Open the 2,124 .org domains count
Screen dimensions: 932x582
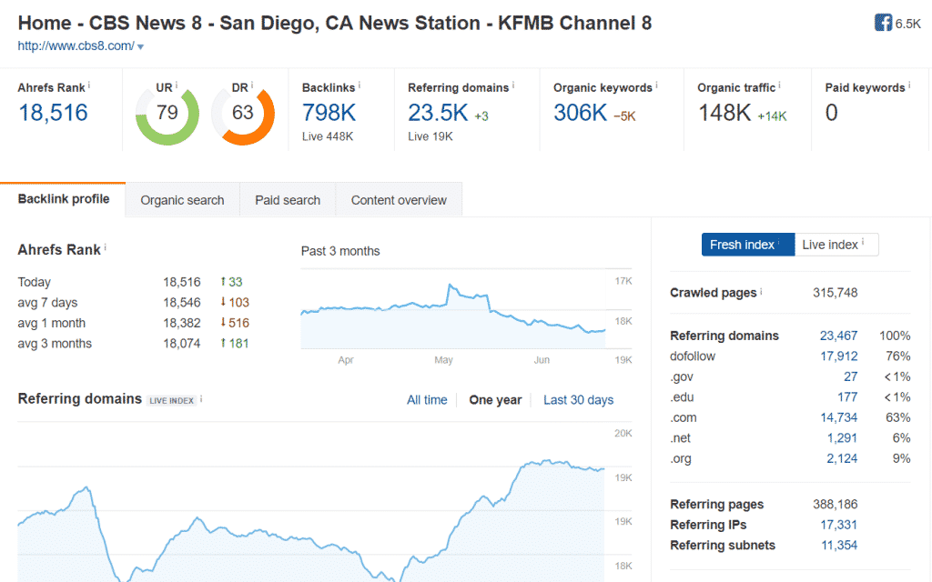(x=842, y=458)
